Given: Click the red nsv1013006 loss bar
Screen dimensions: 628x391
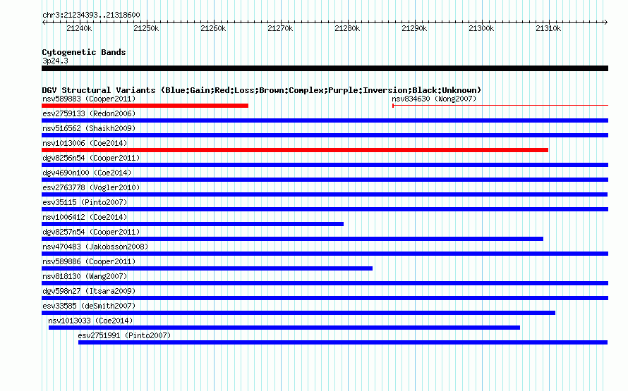Looking at the screenshot, I should point(295,150).
